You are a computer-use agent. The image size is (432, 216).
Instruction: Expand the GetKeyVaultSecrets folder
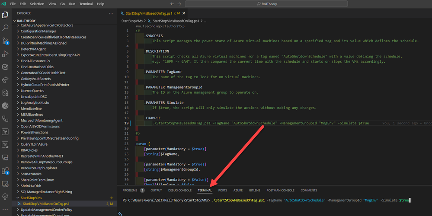point(65,79)
